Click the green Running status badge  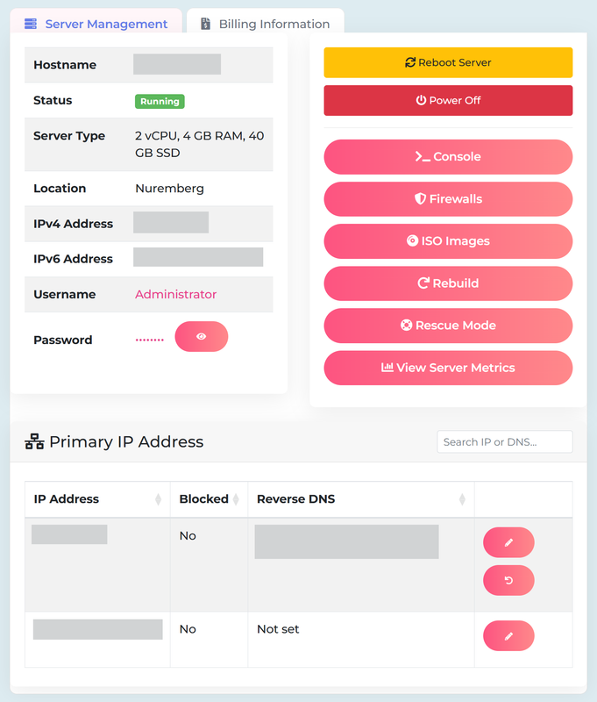click(x=160, y=101)
